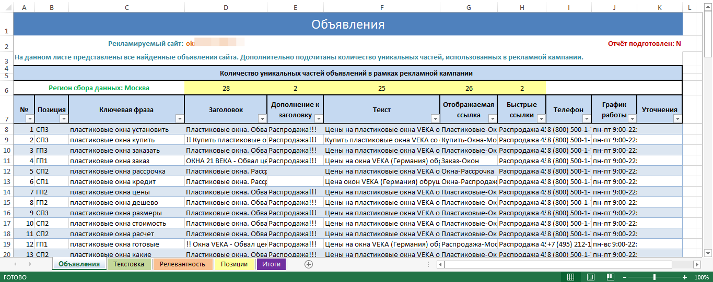
Task: Click horizontal scrollbar left arrow
Action: tap(440, 264)
